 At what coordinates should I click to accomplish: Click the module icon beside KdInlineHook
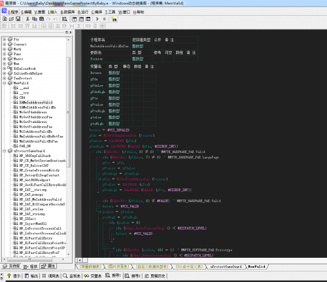[10, 69]
